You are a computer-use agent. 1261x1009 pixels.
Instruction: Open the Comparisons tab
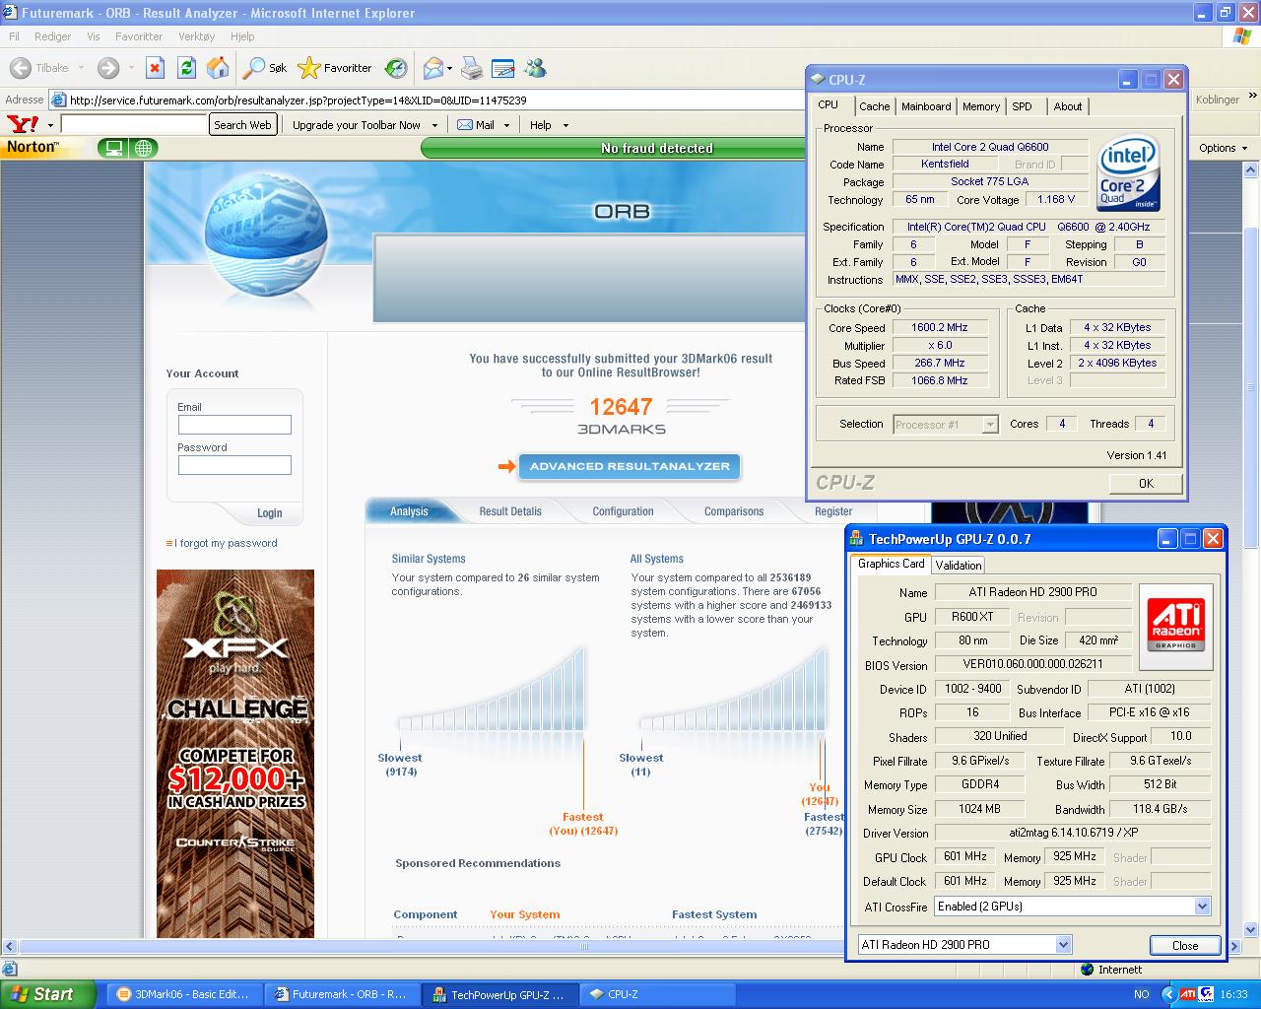point(734,511)
